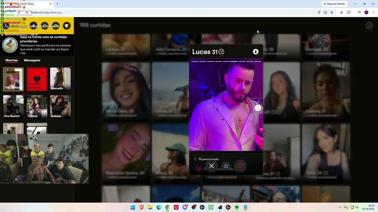Send a Super Like with the star button

point(226,166)
